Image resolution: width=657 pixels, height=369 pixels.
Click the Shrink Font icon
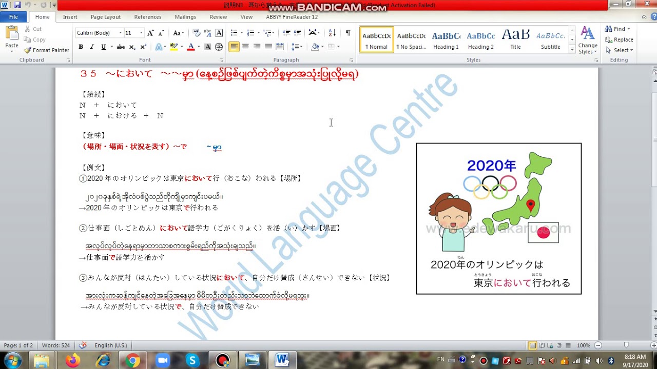[162, 33]
